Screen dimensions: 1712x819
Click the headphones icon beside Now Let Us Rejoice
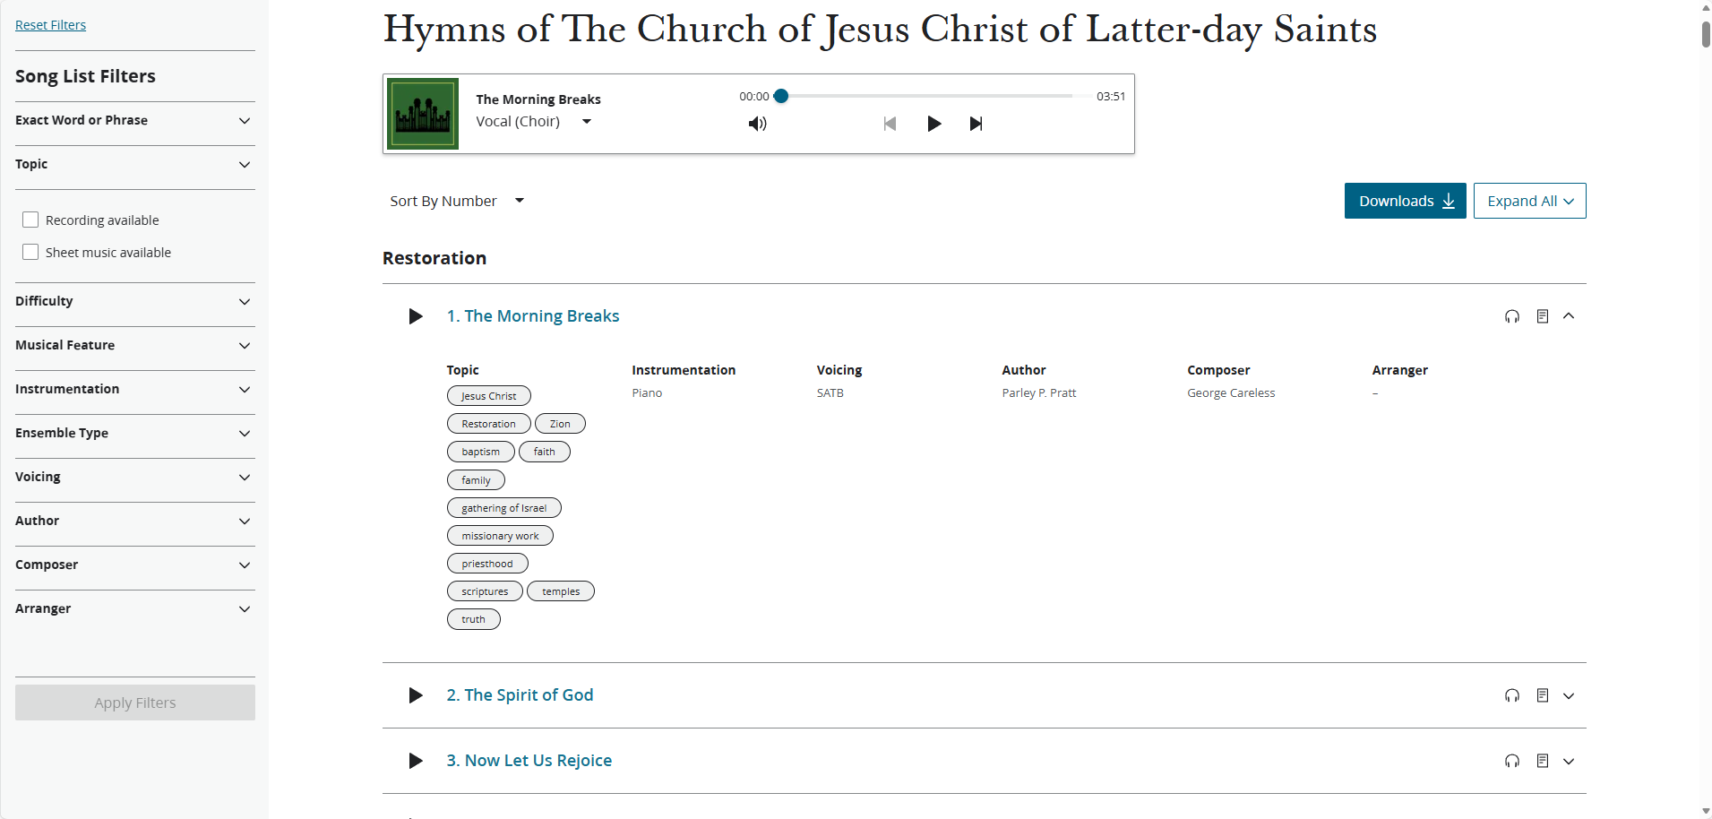[1511, 761]
